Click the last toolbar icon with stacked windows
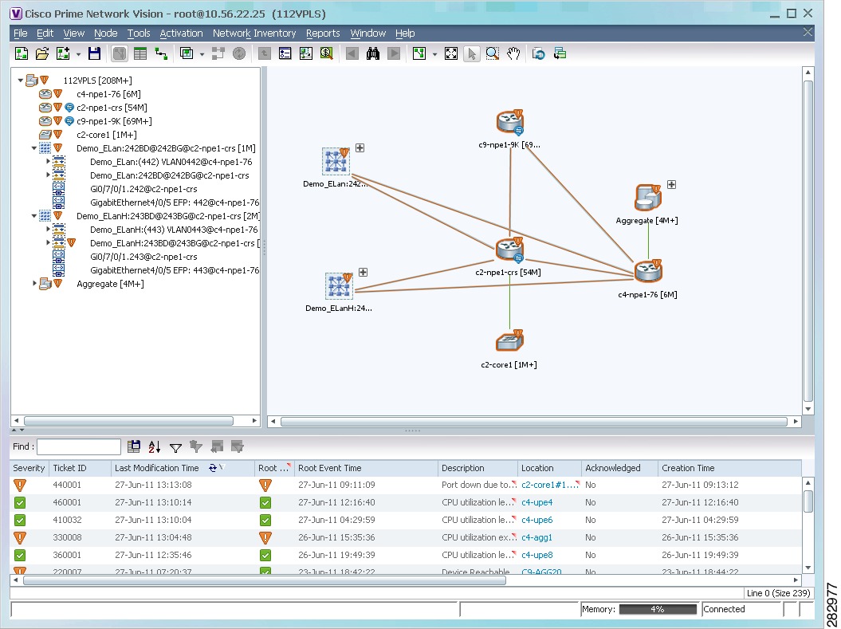 [560, 53]
